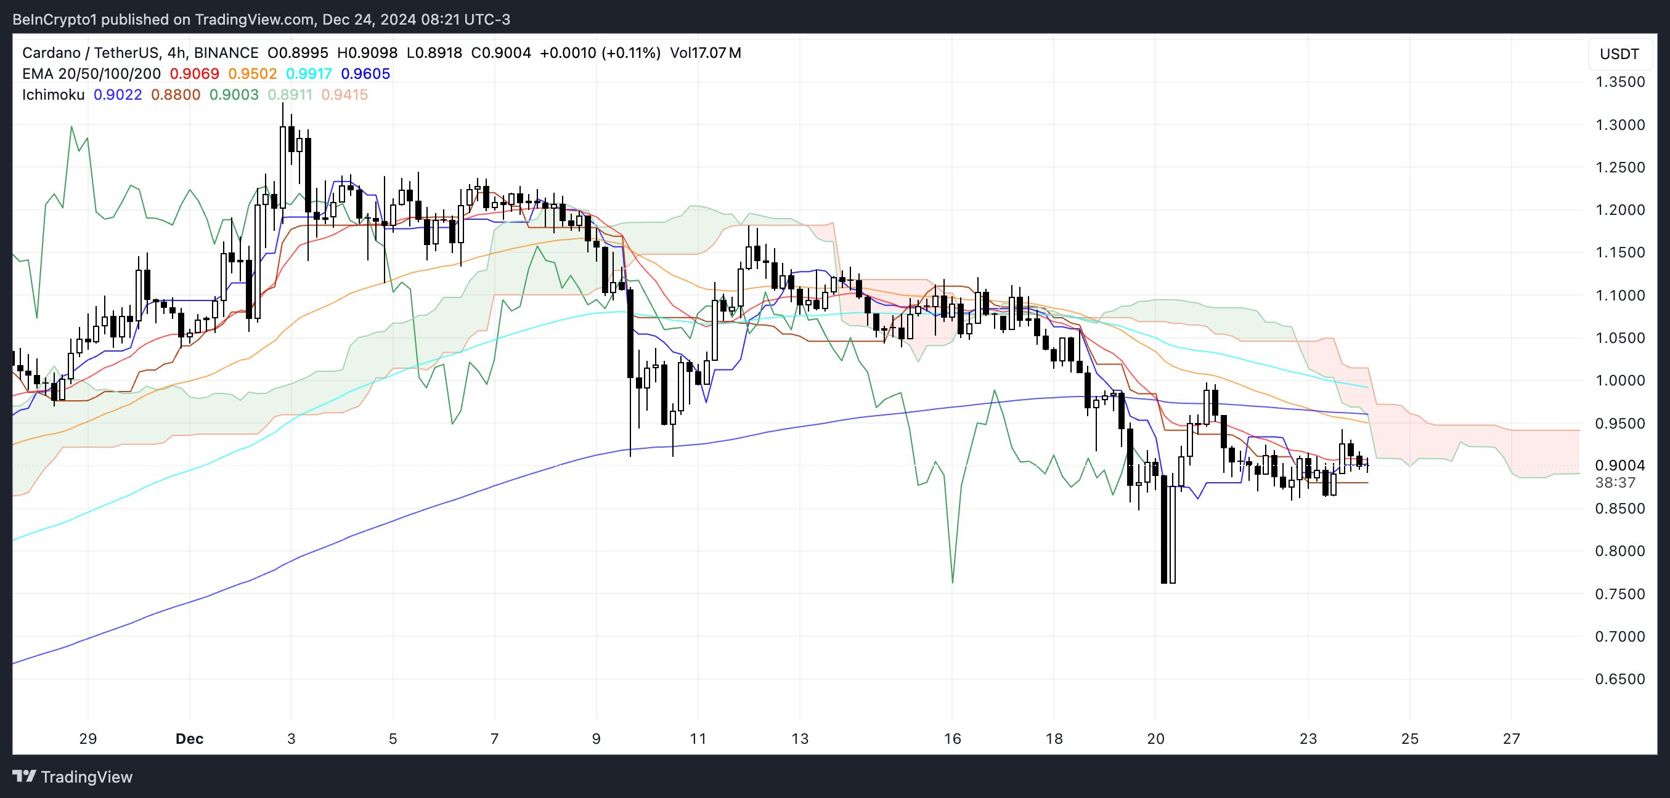Click the blue EMA 200 value 0.9605
This screenshot has width=1670, height=798.
[x=365, y=74]
